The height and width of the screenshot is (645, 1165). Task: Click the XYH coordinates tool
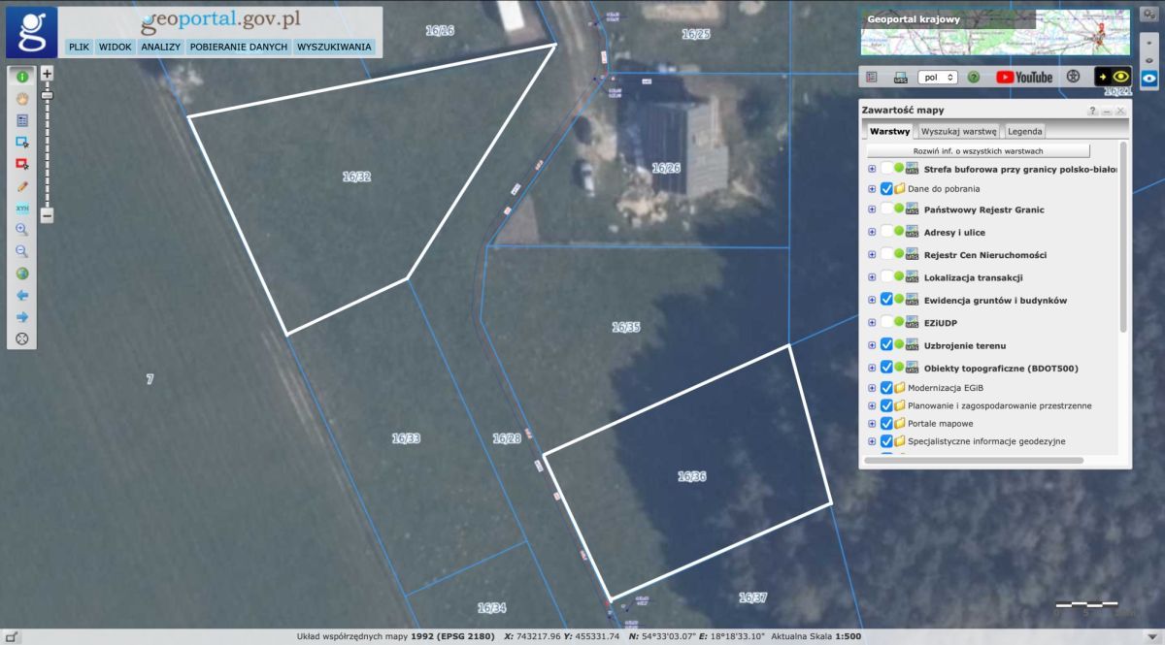[x=21, y=209]
